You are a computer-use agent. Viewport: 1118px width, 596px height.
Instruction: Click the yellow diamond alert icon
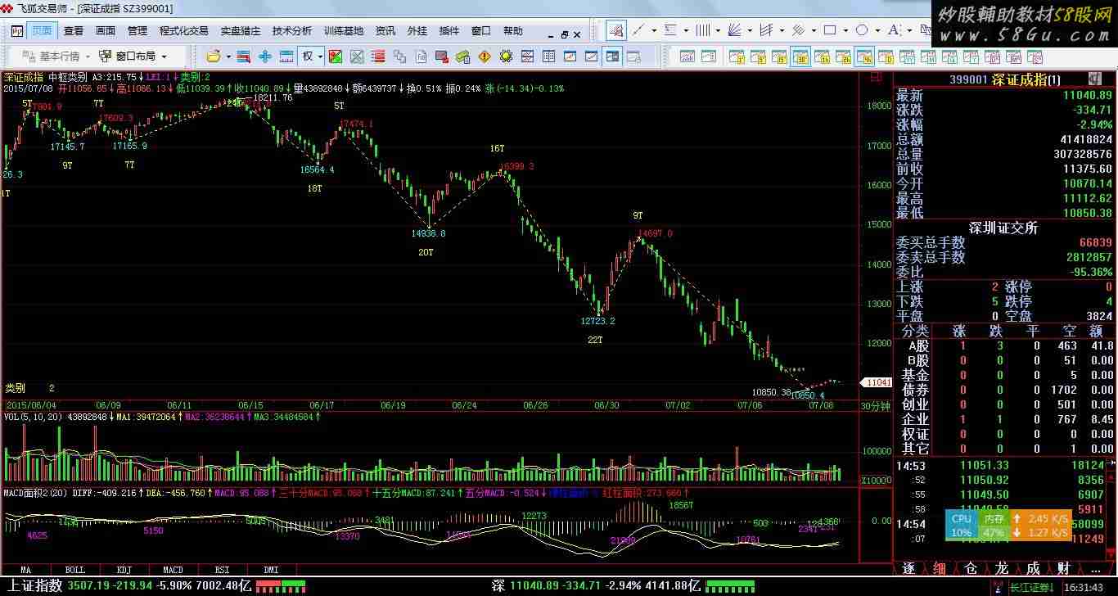(x=485, y=56)
